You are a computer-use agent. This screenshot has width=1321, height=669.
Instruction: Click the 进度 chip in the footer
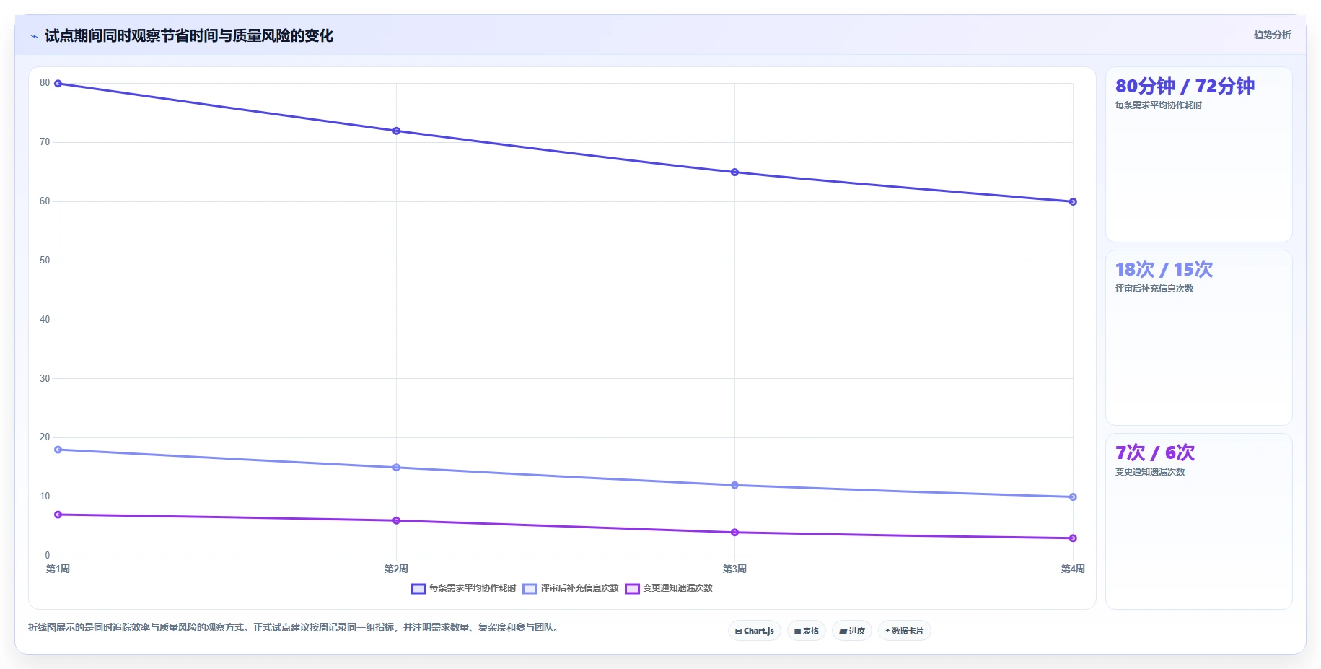852,631
